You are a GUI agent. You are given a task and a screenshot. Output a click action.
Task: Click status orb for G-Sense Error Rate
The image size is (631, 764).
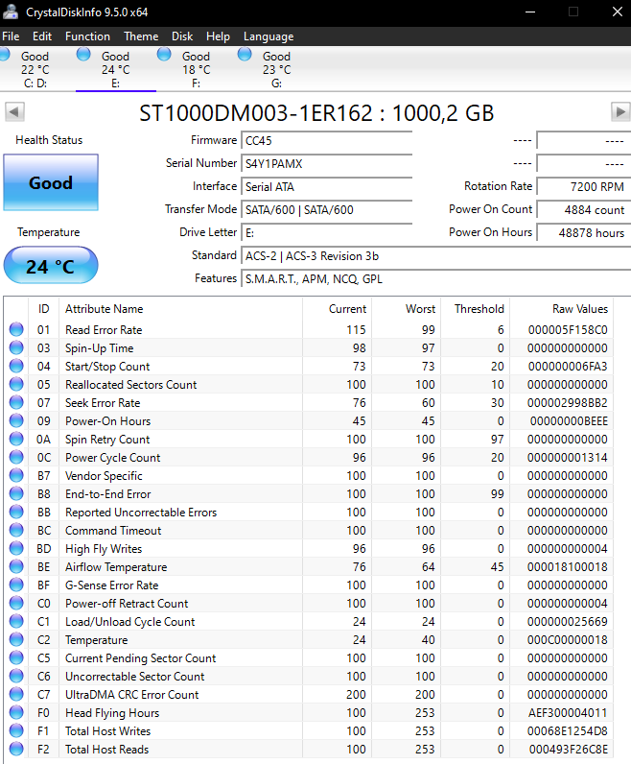16,585
